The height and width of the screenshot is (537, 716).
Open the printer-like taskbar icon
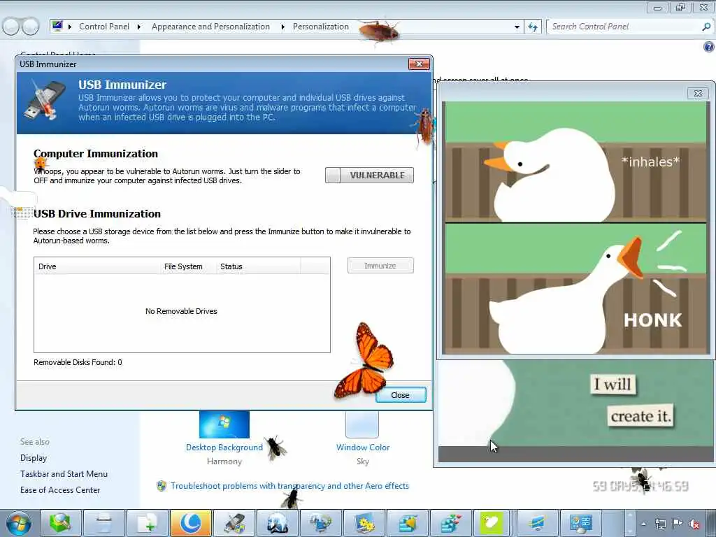click(104, 523)
